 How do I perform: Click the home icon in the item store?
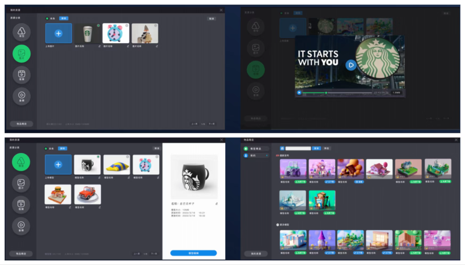[x=282, y=148]
